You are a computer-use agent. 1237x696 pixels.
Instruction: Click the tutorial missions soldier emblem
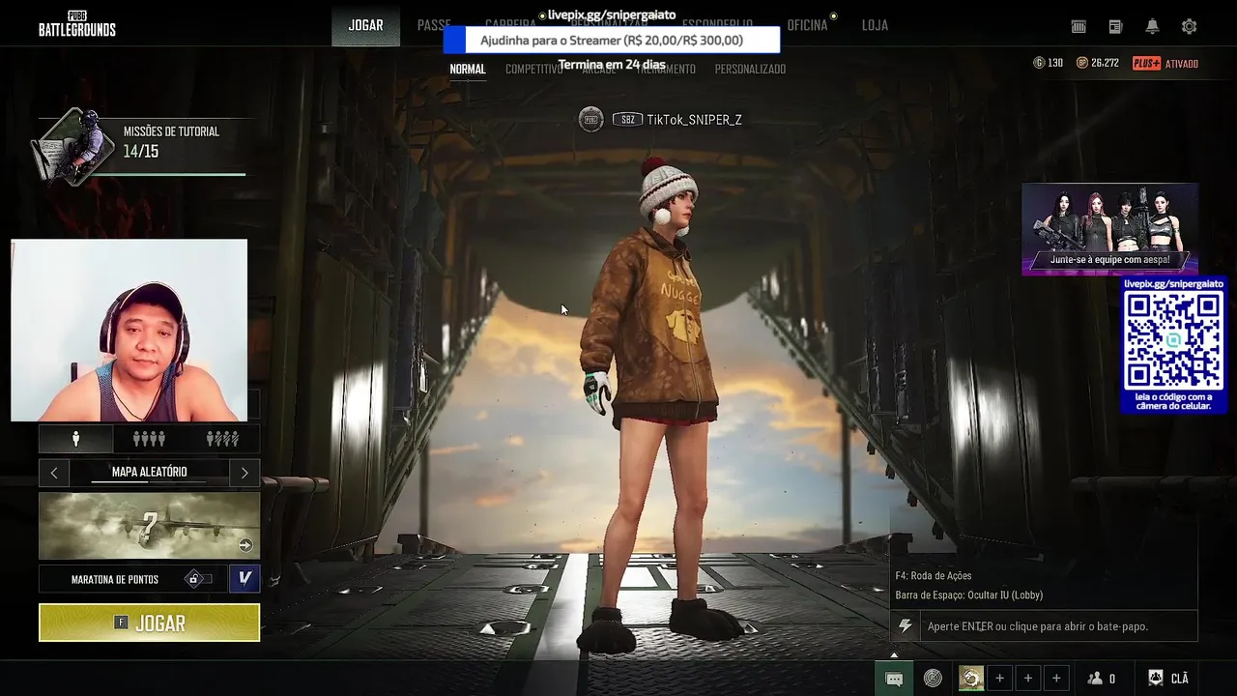[75, 145]
